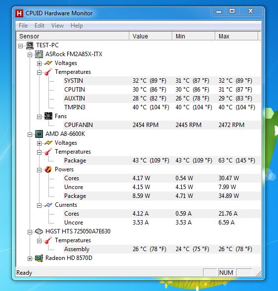This screenshot has height=291, width=278.
Task: Select the TMPIN3 temperature row
Action: point(162,107)
